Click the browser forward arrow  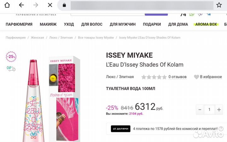[36, 5]
